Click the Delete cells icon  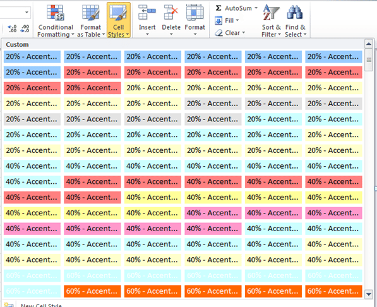(x=171, y=12)
